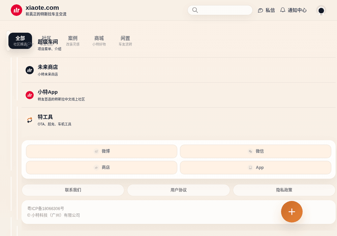Click the App download button
This screenshot has height=236, width=337.
pyautogui.click(x=255, y=168)
